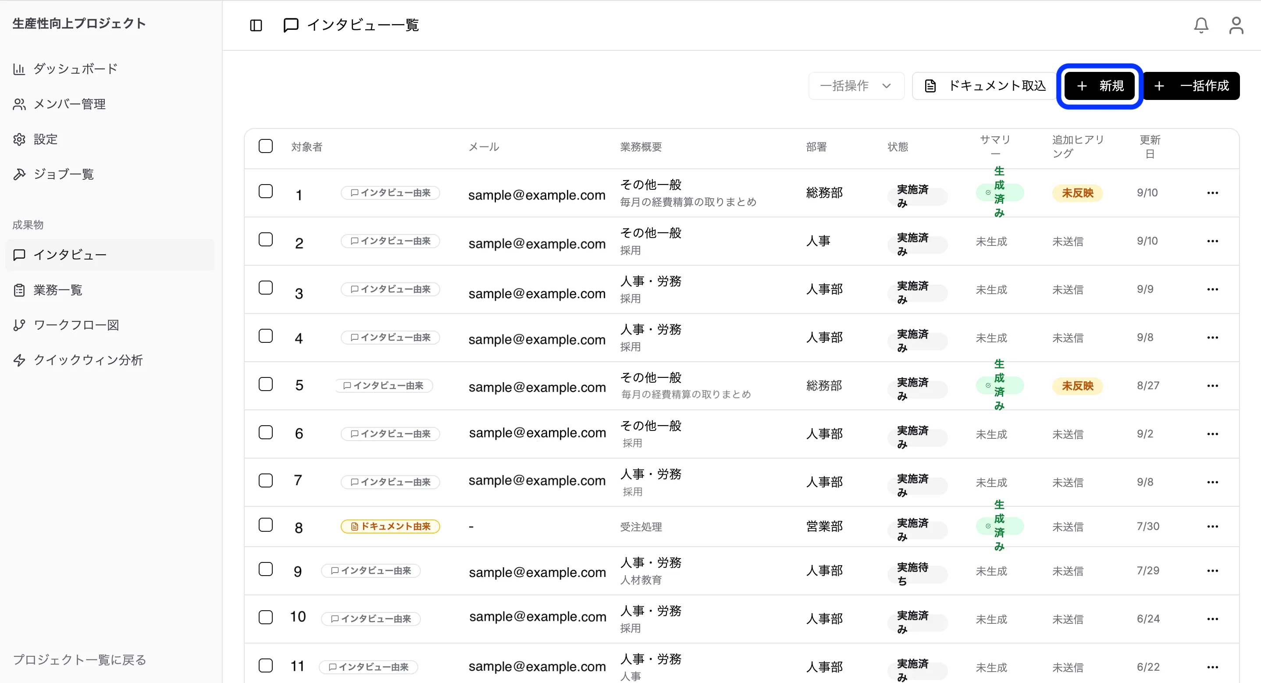The height and width of the screenshot is (683, 1261).
Task: Check the checkbox for row 10
Action: pos(266,617)
